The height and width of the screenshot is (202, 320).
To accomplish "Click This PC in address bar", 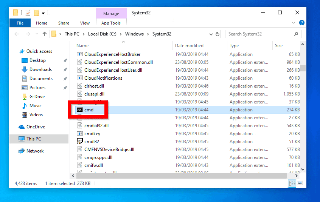I will (72, 34).
